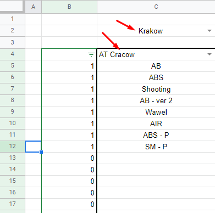Select row 12 header
The width and height of the screenshot is (215, 213).
coord(12,147)
